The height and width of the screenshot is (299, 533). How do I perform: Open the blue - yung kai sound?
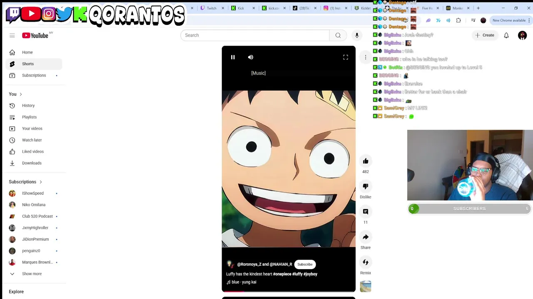pos(242,282)
